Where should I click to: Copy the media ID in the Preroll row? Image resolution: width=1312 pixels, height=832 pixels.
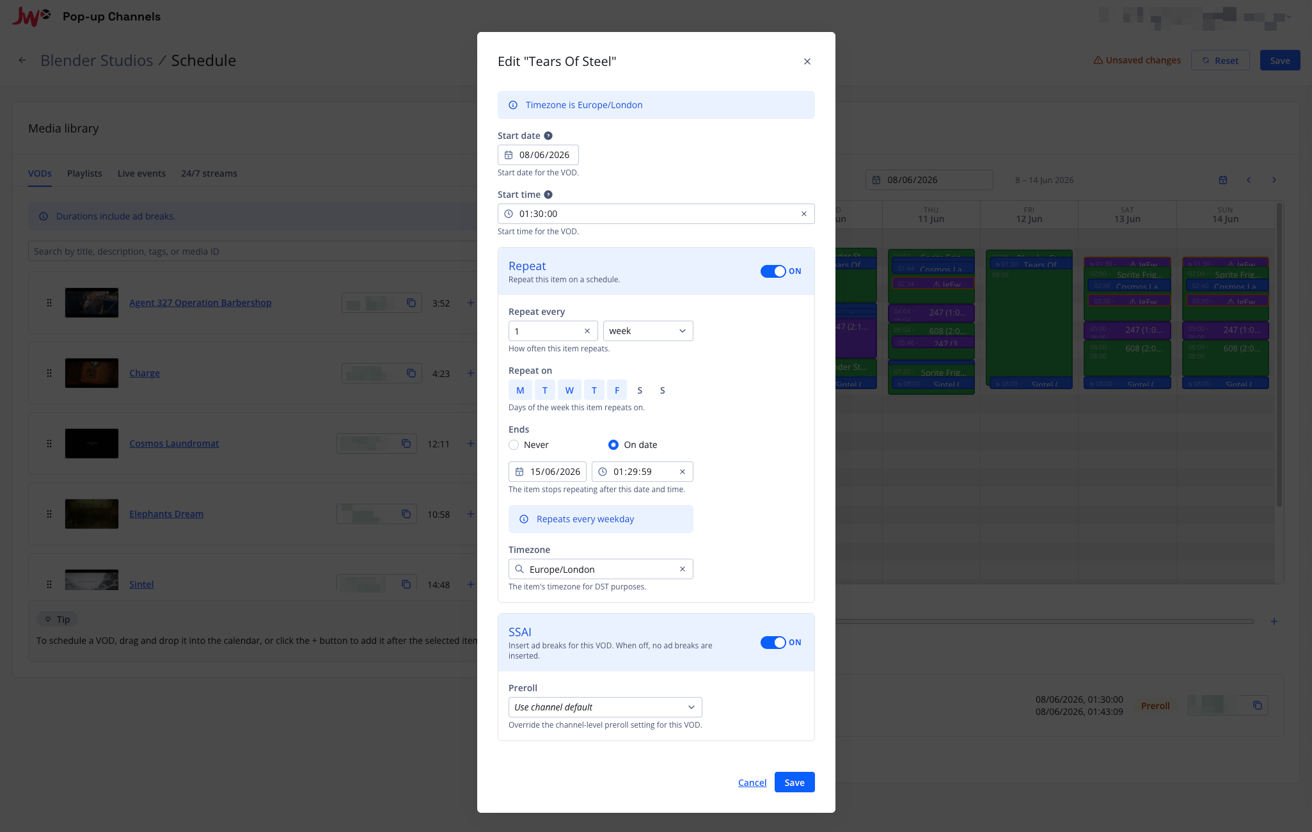tap(1258, 705)
